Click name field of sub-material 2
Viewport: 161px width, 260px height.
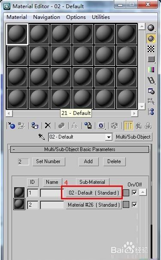pos(52,205)
